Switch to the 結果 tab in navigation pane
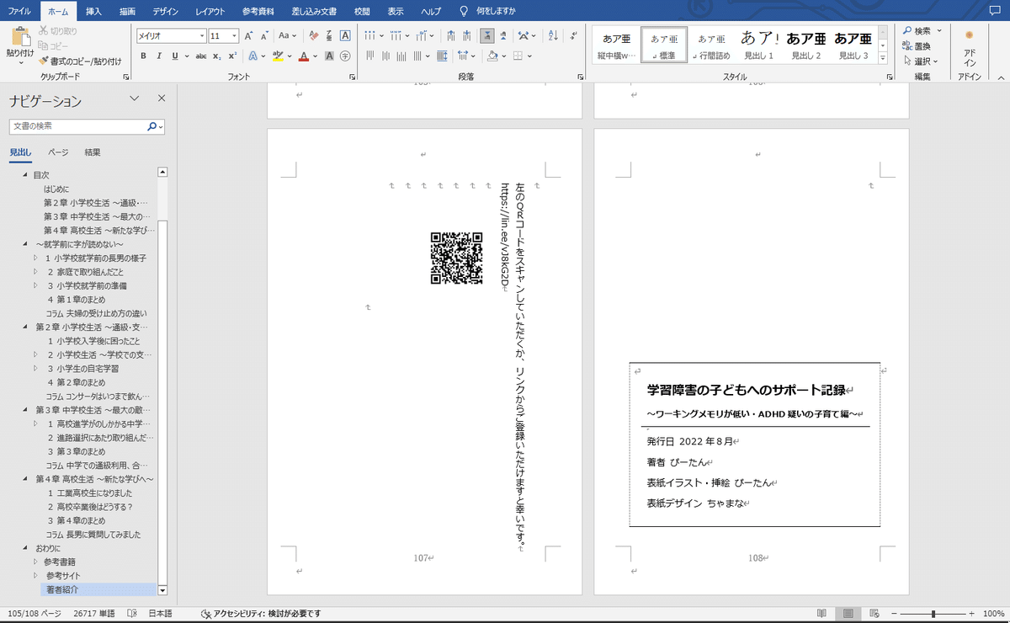This screenshot has height=623, width=1010. click(x=93, y=152)
